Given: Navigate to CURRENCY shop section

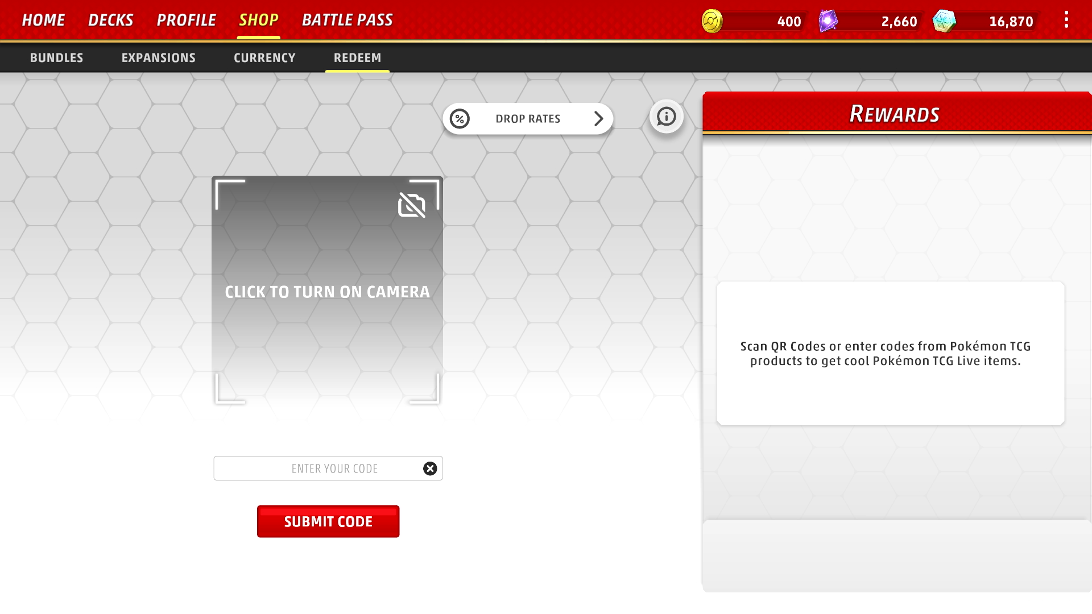Looking at the screenshot, I should tap(264, 57).
